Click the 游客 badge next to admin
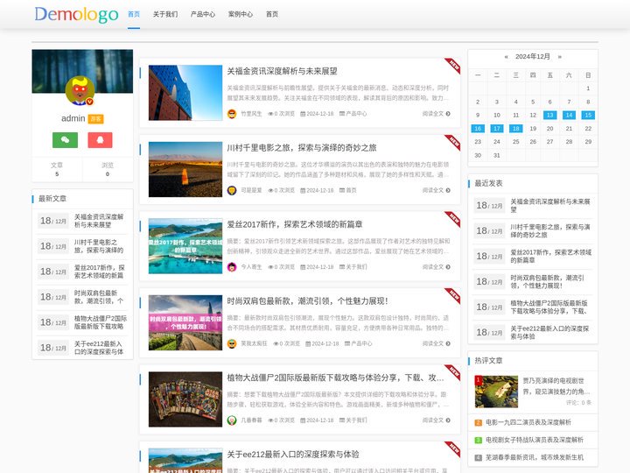630x473 pixels. (x=96, y=118)
